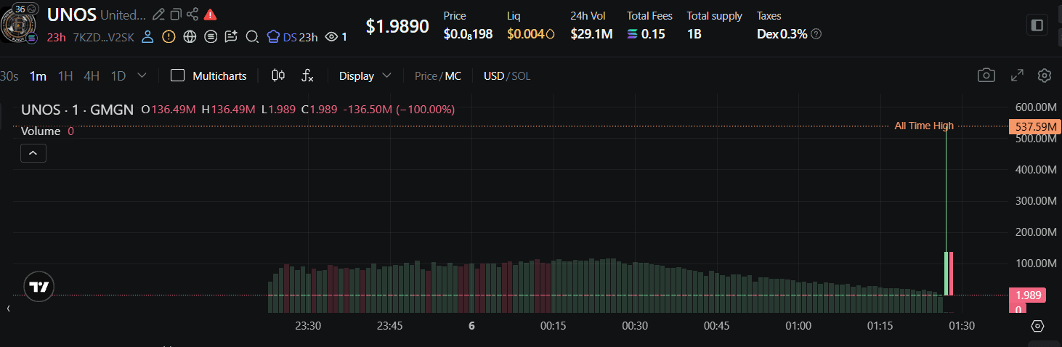
Task: Switch currency to USD
Action: (494, 75)
